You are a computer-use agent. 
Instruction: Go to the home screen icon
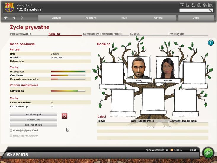pyautogui.click(x=6, y=18)
